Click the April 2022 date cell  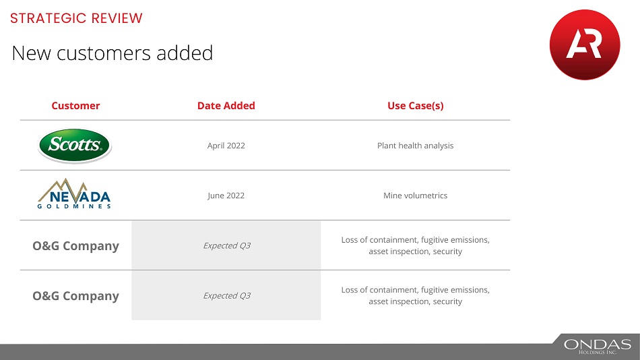[x=226, y=146]
